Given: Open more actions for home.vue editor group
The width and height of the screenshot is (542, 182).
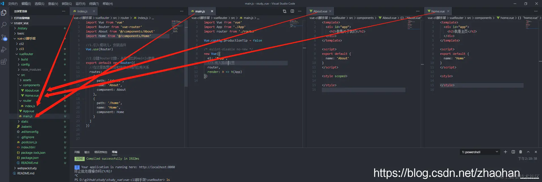Looking at the screenshot, I should pos(536,11).
